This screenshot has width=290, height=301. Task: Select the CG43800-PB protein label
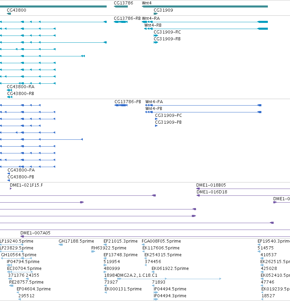point(21,177)
